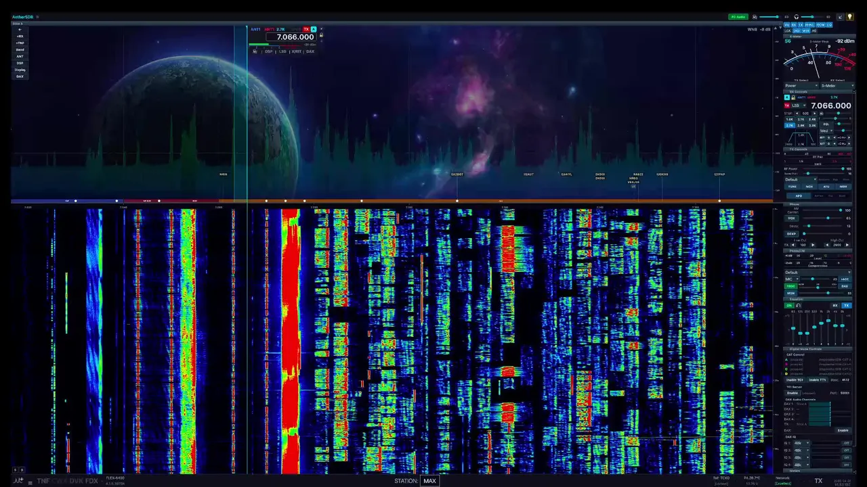867x487 pixels.
Task: Toggle the green PC Audio button
Action: point(738,17)
